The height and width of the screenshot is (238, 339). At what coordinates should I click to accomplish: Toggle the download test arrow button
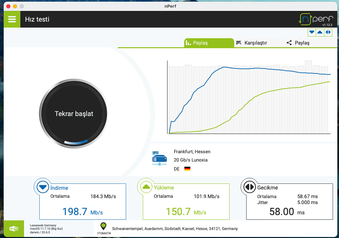(312, 32)
